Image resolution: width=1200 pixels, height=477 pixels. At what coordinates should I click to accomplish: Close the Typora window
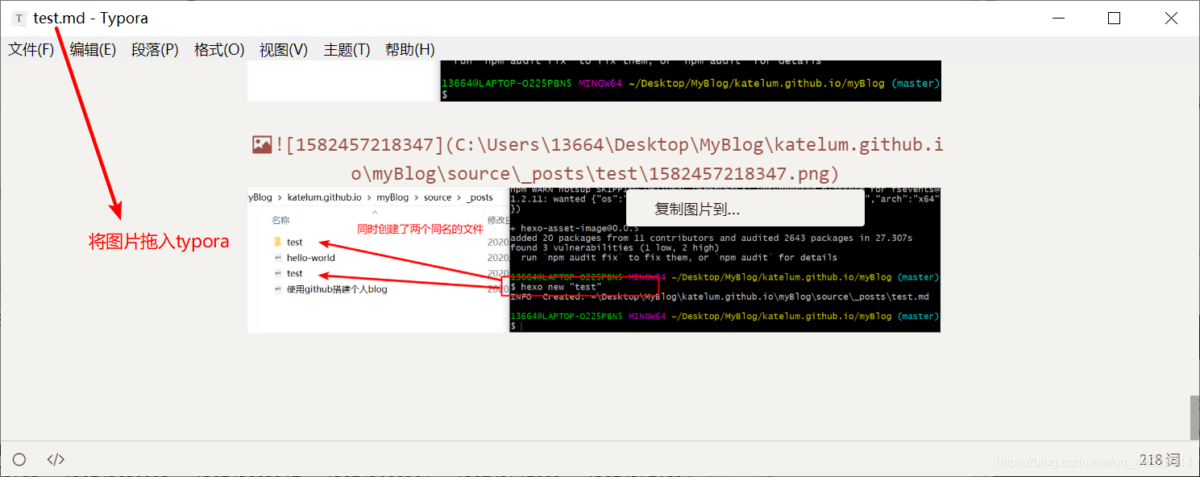tap(1171, 19)
